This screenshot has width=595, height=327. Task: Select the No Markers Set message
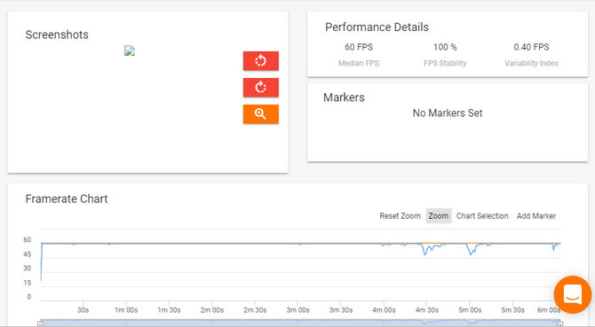(448, 113)
